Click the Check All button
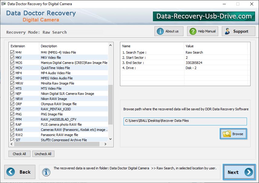The image size is (259, 183). click(x=19, y=154)
